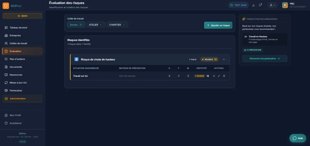Click the share icon for Travail sur toi
The image size is (310, 146).
(x=214, y=76)
